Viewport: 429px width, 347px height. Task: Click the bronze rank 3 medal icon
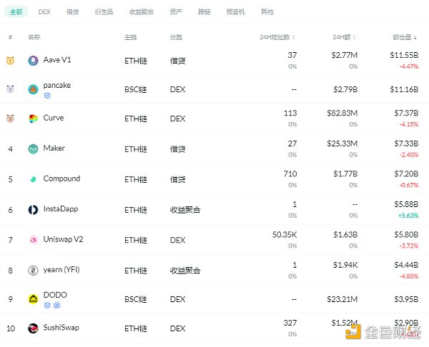coord(10,119)
